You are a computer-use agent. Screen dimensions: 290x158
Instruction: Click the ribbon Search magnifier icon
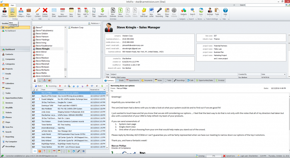(x=193, y=12)
